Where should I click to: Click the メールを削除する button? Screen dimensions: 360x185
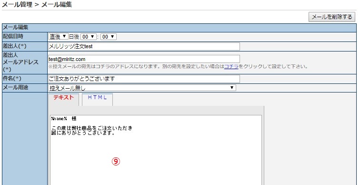tap(332, 17)
